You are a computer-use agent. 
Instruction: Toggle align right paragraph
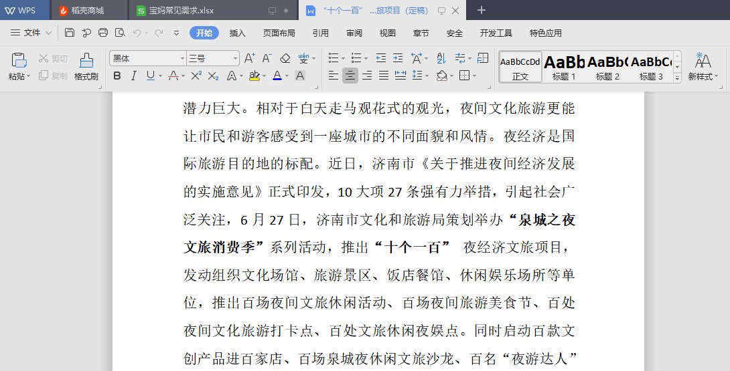click(367, 76)
